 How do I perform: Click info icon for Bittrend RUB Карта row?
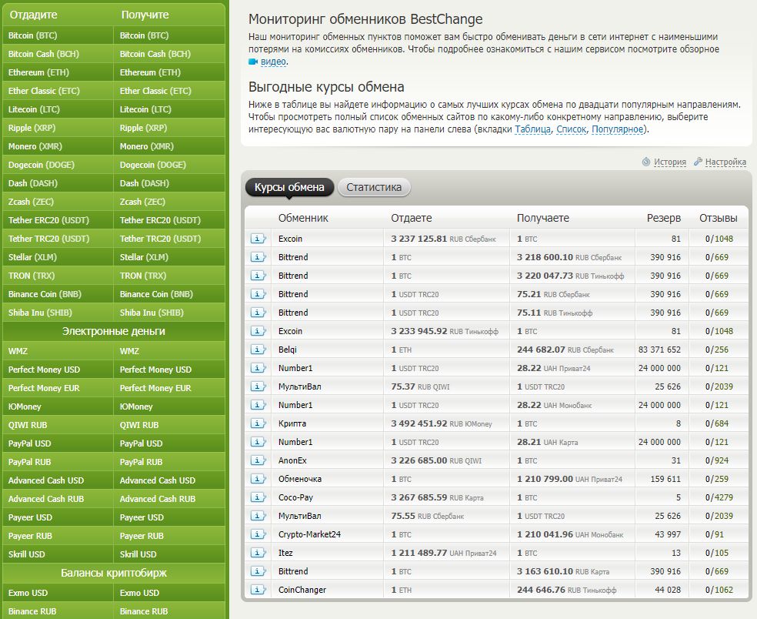[x=258, y=571]
